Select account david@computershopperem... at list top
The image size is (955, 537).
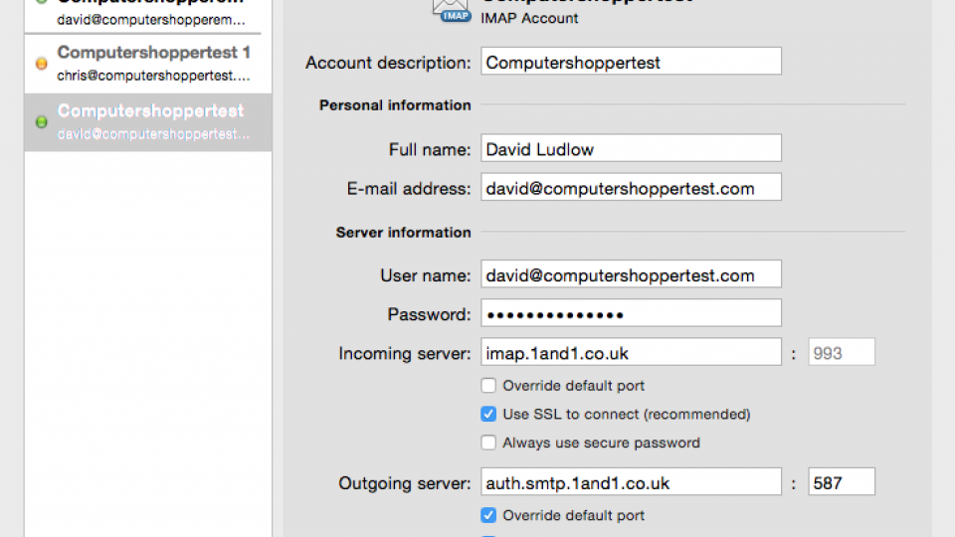[148, 15]
